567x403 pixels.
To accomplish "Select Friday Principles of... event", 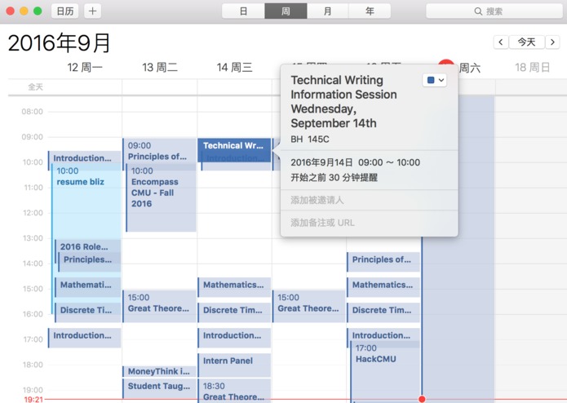I will point(383,262).
